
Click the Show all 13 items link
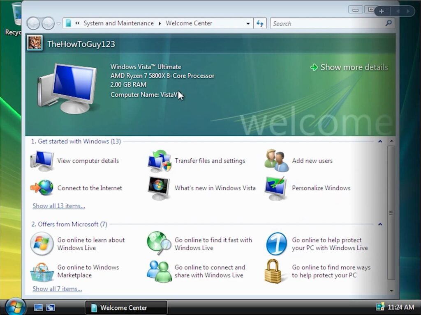(59, 206)
